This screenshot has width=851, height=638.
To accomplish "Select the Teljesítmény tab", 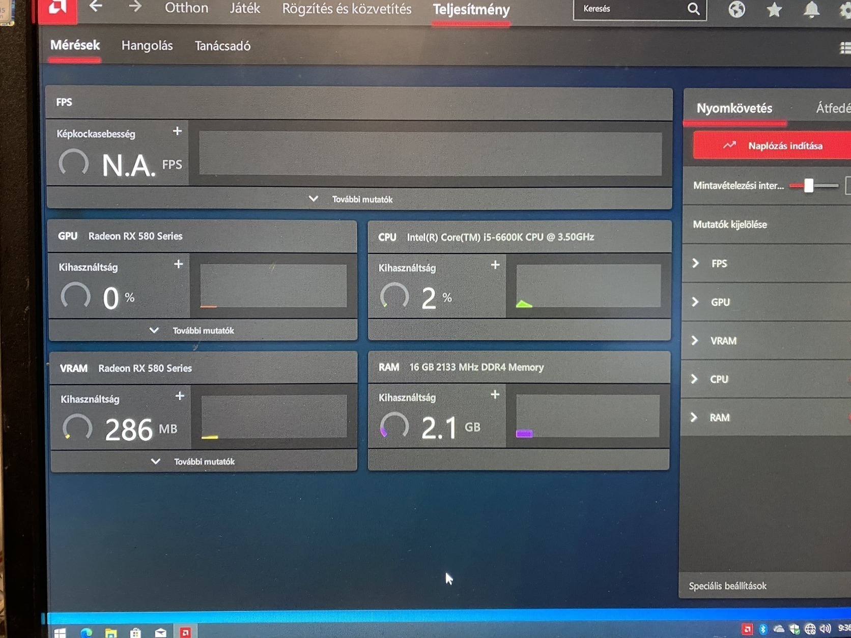I will (x=471, y=10).
